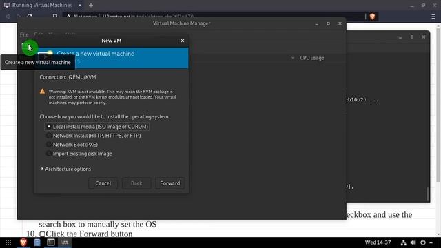Open the File menu in Virtual Machine Manager
Viewport: 441px width, 248px height.
tap(24, 34)
